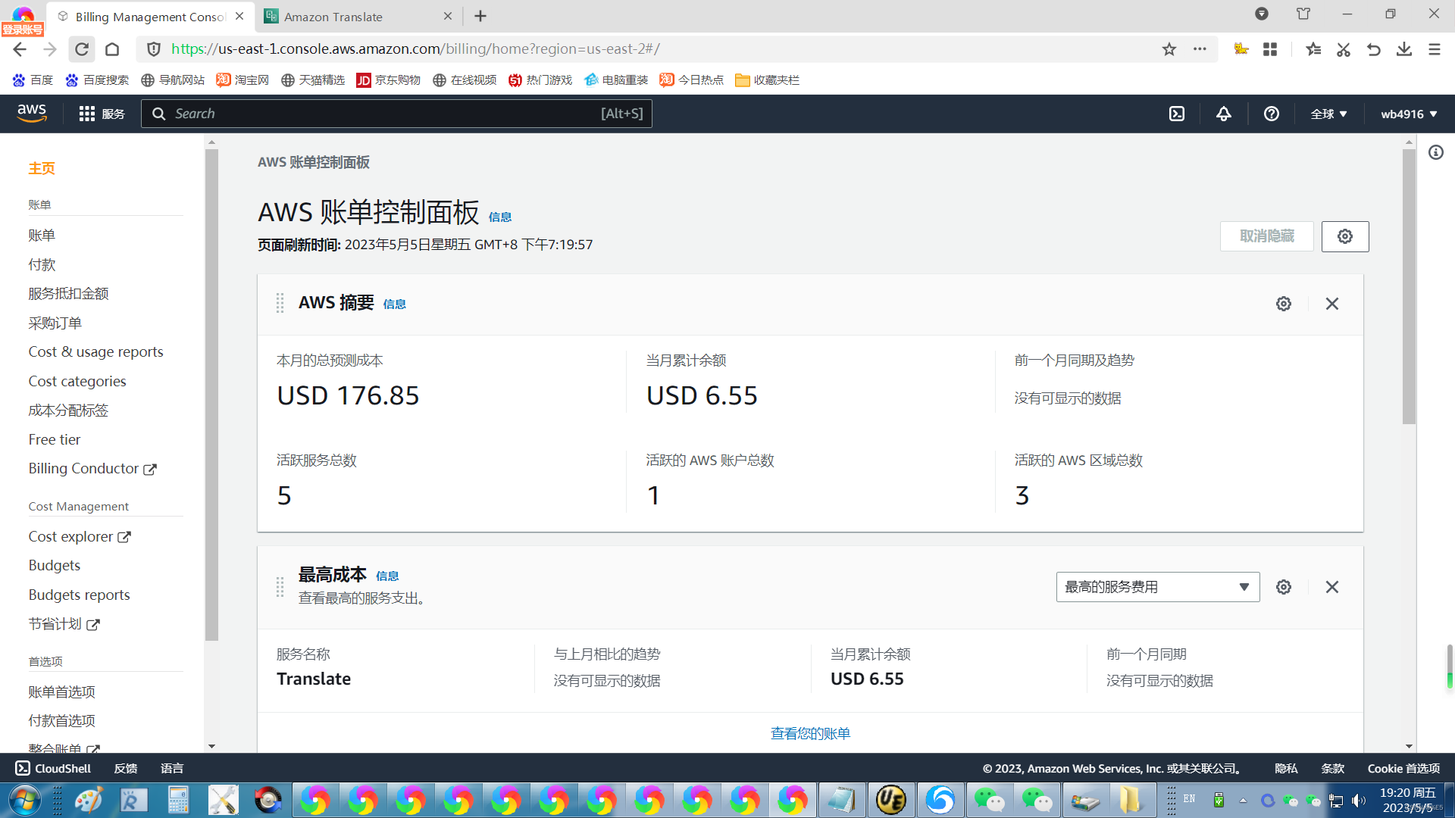Open the notifications bell icon
Viewport: 1455px width, 818px height.
click(1223, 114)
